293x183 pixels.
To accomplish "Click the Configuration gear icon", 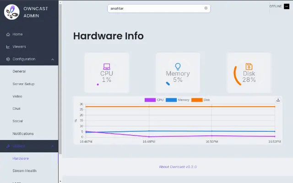I will pos(8,59).
